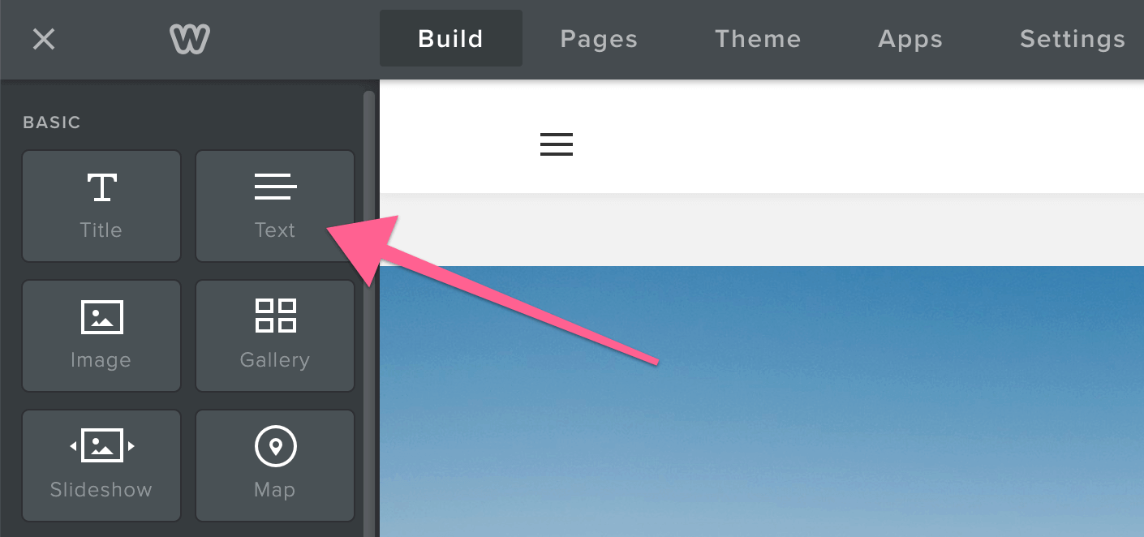Click the light gray band below site header
This screenshot has width=1144, height=537.
click(x=761, y=230)
